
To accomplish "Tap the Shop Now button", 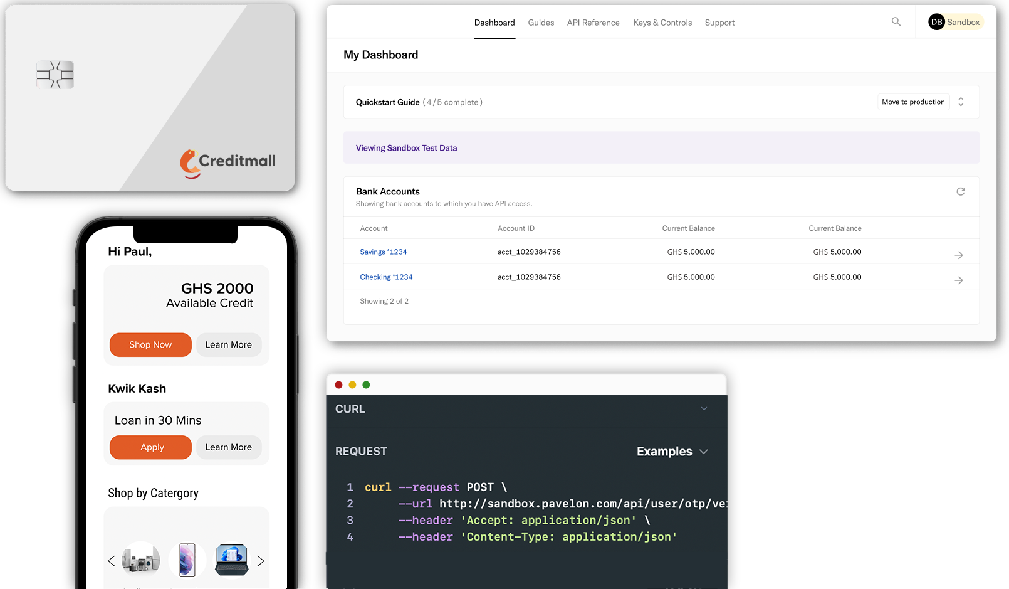I will (150, 344).
